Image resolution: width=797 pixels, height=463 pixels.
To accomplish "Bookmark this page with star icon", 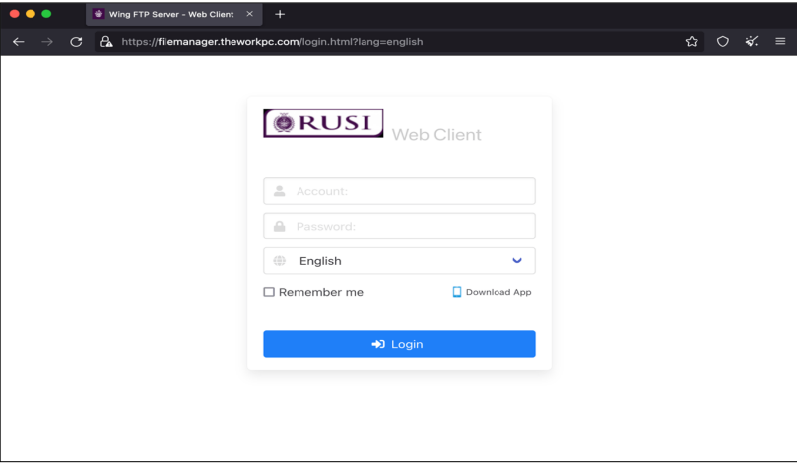I will click(692, 42).
